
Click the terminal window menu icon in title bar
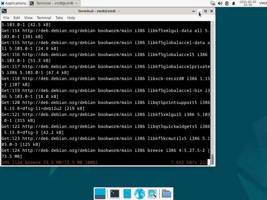pyautogui.click(x=4, y=11)
